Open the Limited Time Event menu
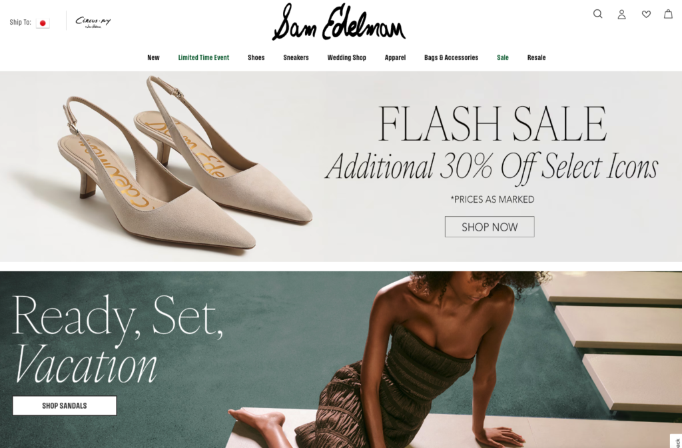Viewport: 682px width, 448px height. [x=204, y=57]
